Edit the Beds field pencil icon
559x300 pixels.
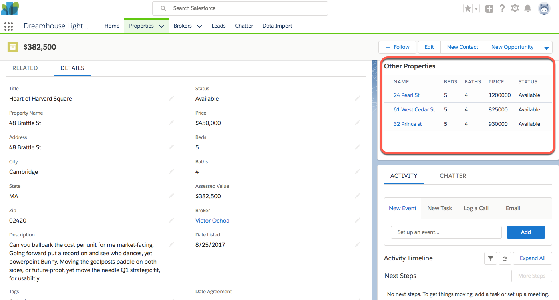point(358,147)
